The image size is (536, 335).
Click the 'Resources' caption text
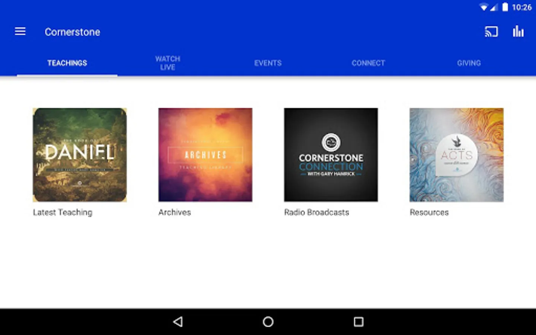(429, 212)
